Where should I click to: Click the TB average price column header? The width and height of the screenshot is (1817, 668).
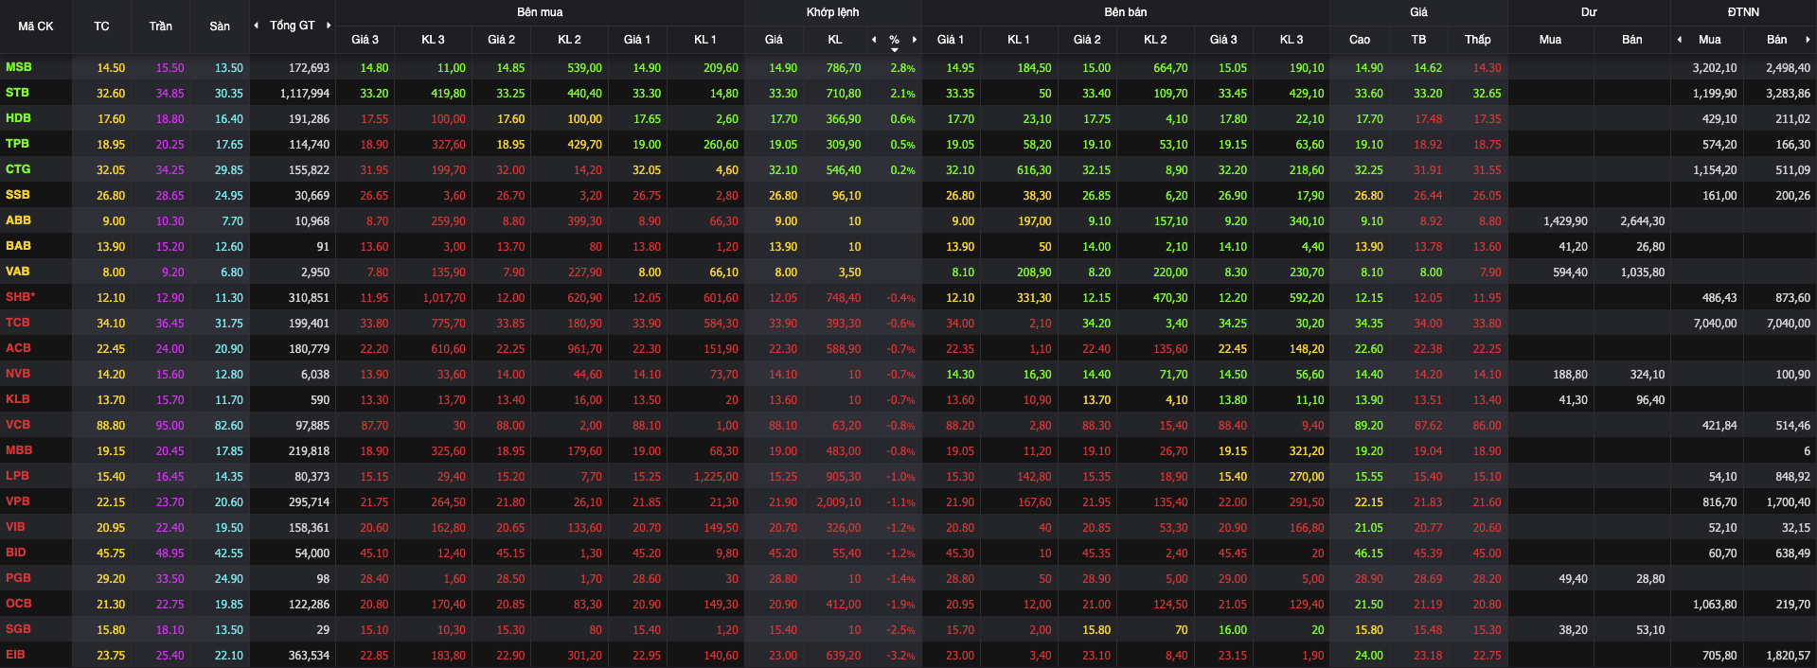click(1418, 40)
